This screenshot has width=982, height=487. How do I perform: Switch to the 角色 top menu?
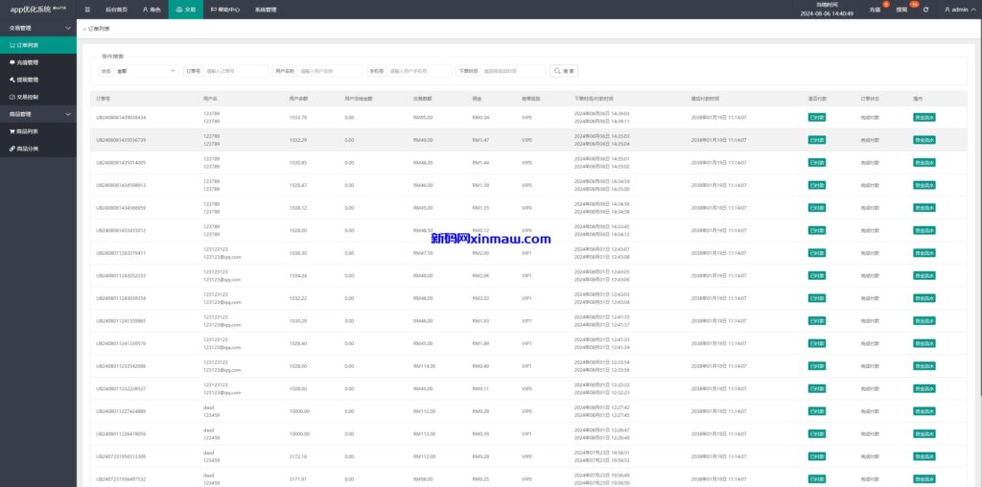pyautogui.click(x=150, y=10)
